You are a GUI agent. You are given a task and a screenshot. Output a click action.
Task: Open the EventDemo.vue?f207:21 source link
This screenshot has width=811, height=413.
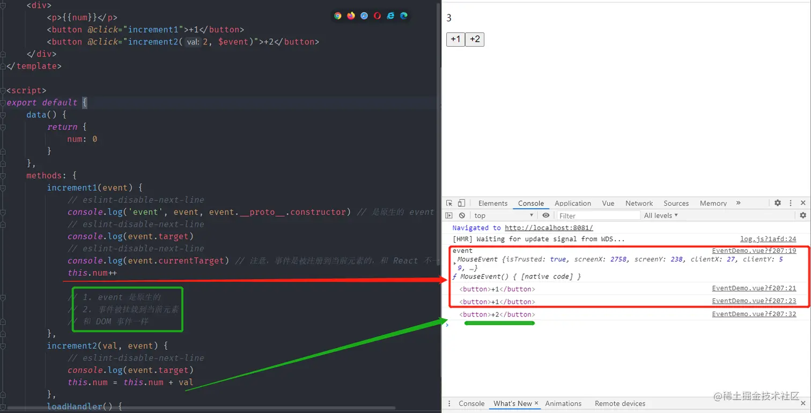click(754, 289)
